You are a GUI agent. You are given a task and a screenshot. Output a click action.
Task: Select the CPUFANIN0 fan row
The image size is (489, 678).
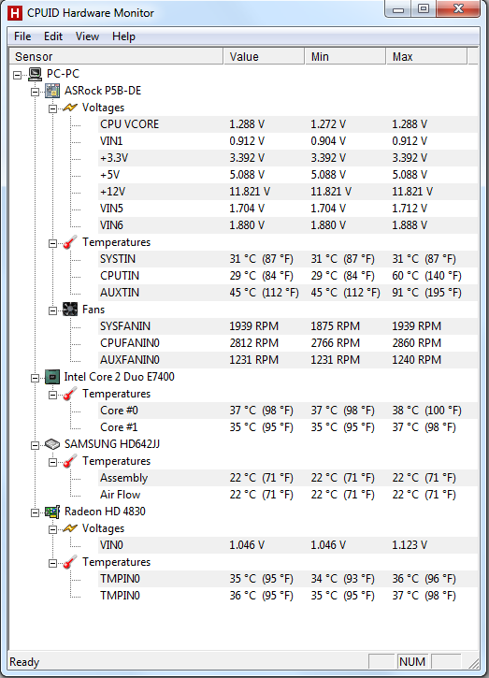coord(288,343)
